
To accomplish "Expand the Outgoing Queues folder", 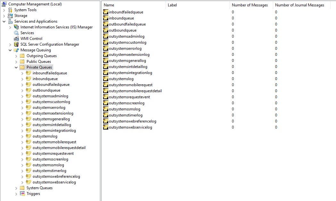I will [16, 56].
